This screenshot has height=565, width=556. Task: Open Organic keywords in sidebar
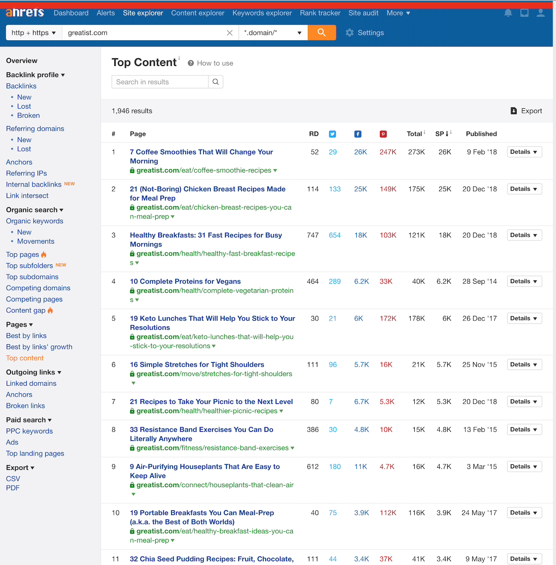click(35, 221)
